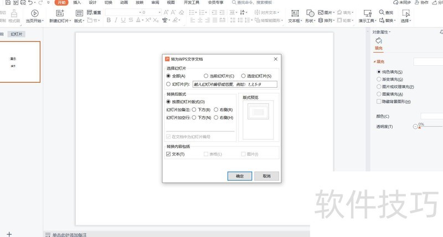Click the Save icon in quick access bar
Screen dimensions: 443x237
click(8, 3)
